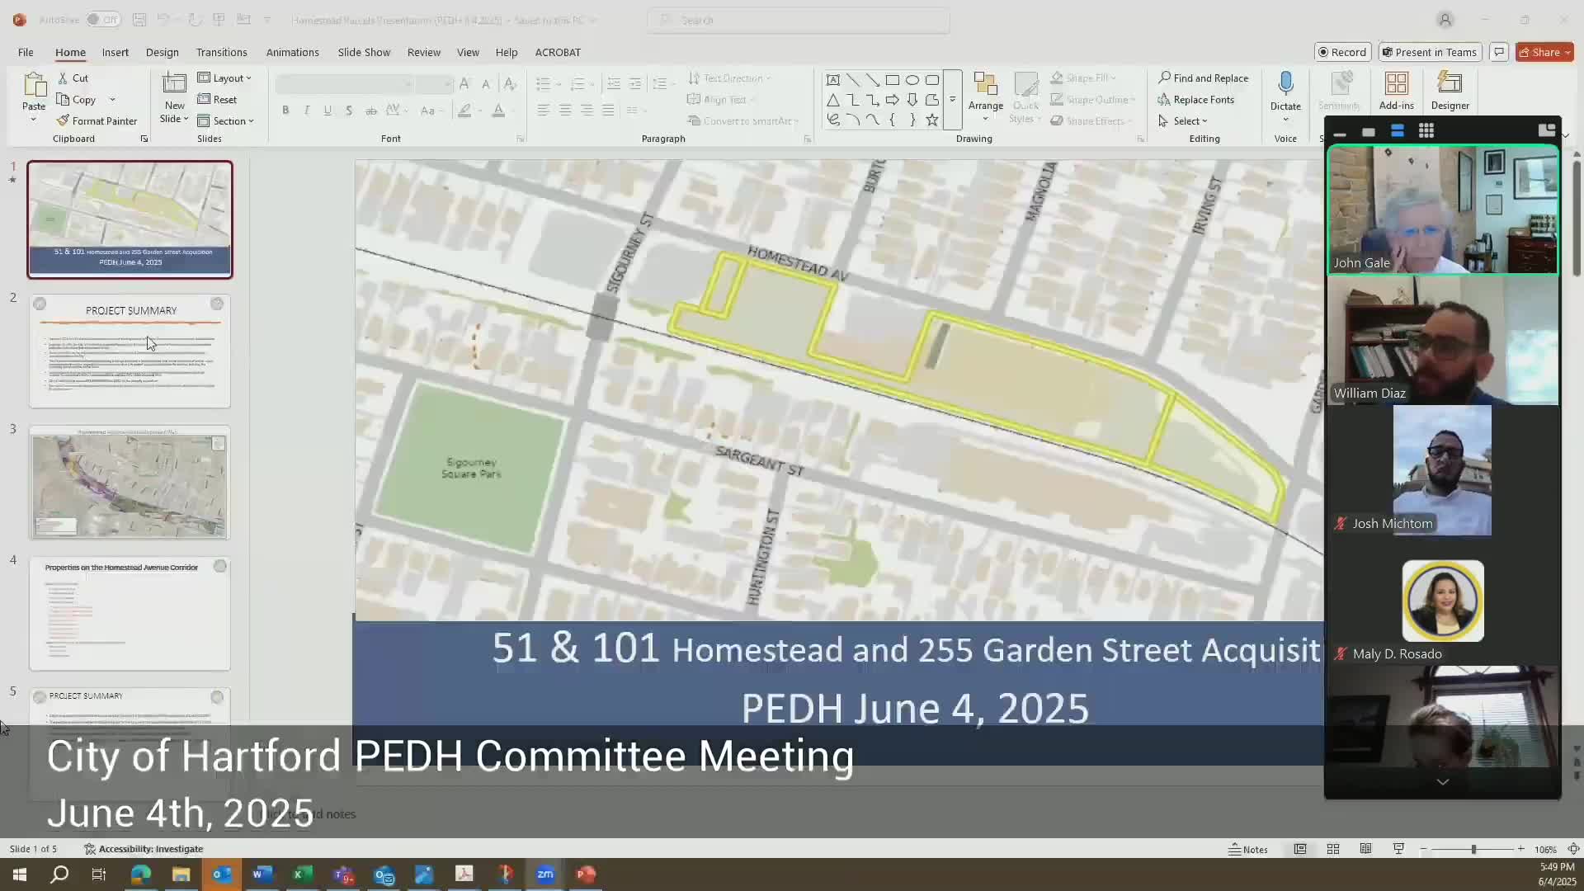1584x891 pixels.
Task: Click the Format Painter icon
Action: pyautogui.click(x=64, y=120)
